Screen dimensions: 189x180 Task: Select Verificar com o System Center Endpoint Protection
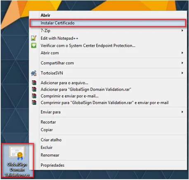click(x=108, y=46)
